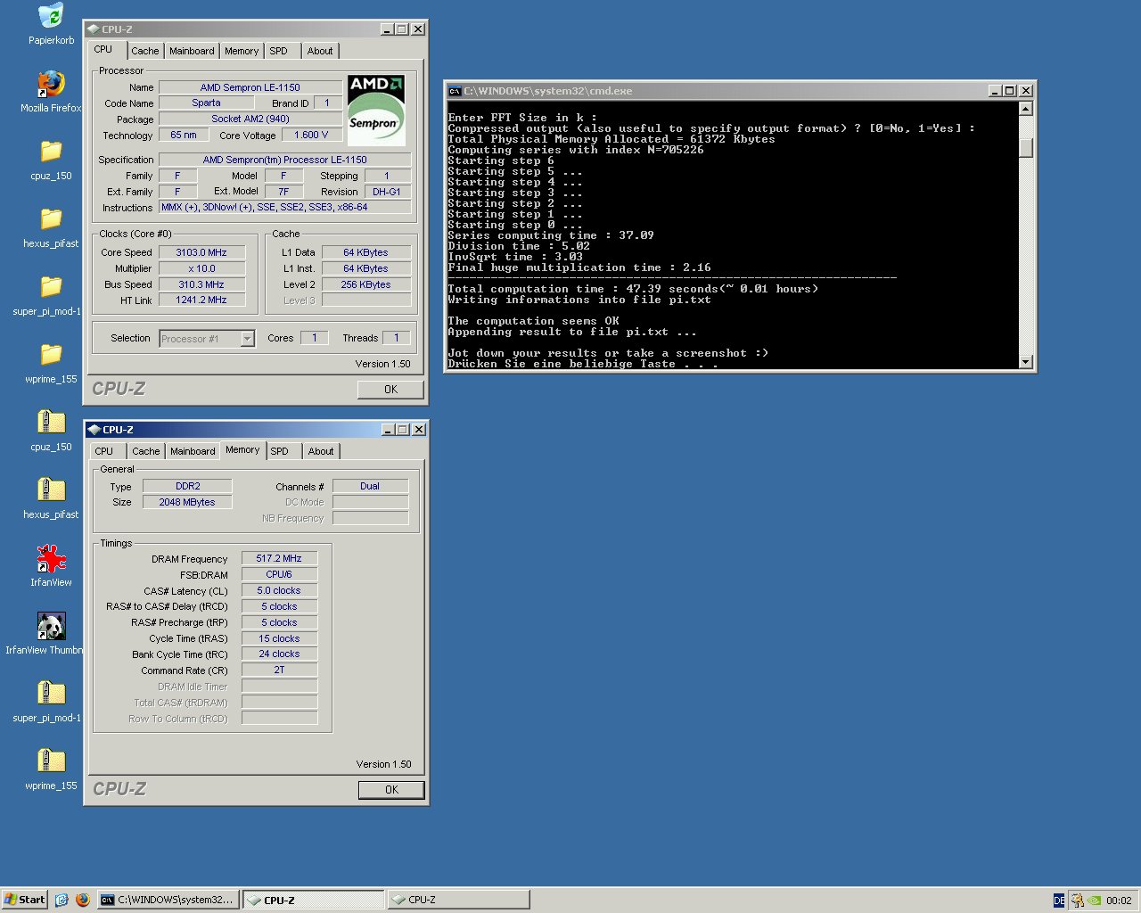Switch to About tab in top CPU-Z
1141x913 pixels.
(320, 52)
